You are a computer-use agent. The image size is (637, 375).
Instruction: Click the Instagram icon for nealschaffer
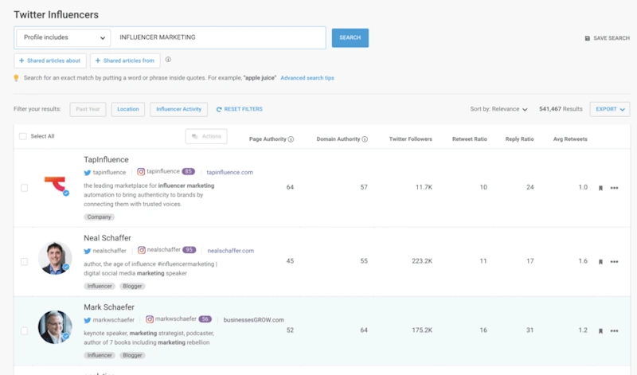coord(142,250)
